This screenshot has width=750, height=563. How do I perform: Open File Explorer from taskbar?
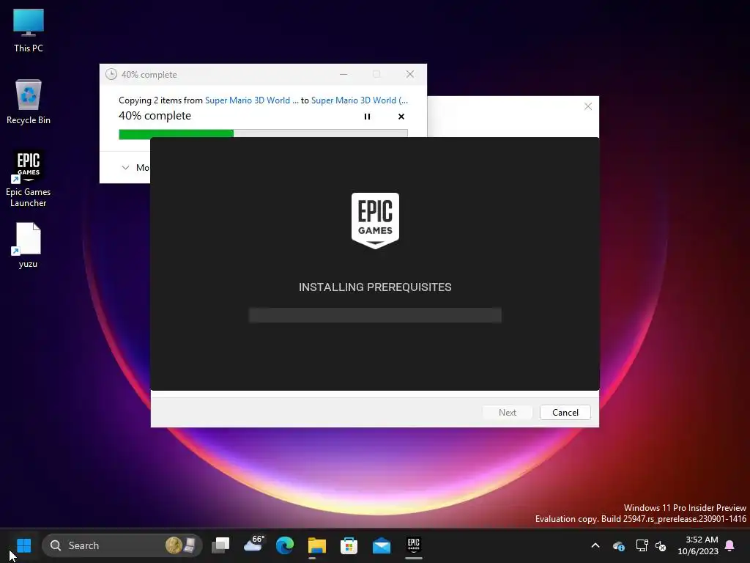coord(316,545)
